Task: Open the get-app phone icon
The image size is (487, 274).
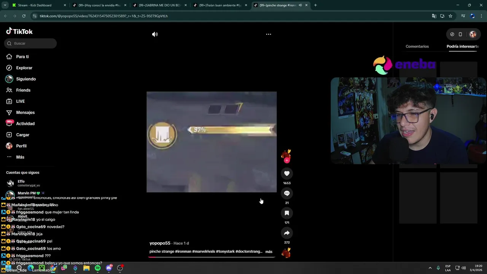Action: pyautogui.click(x=460, y=34)
